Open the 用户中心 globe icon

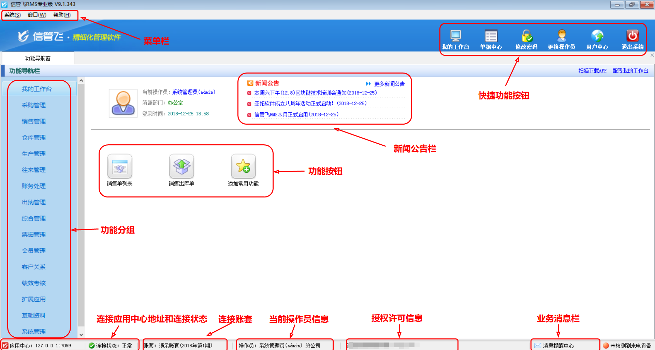tap(597, 36)
